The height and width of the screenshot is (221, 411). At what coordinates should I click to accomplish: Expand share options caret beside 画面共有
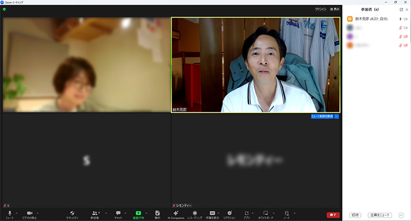pos(146,213)
